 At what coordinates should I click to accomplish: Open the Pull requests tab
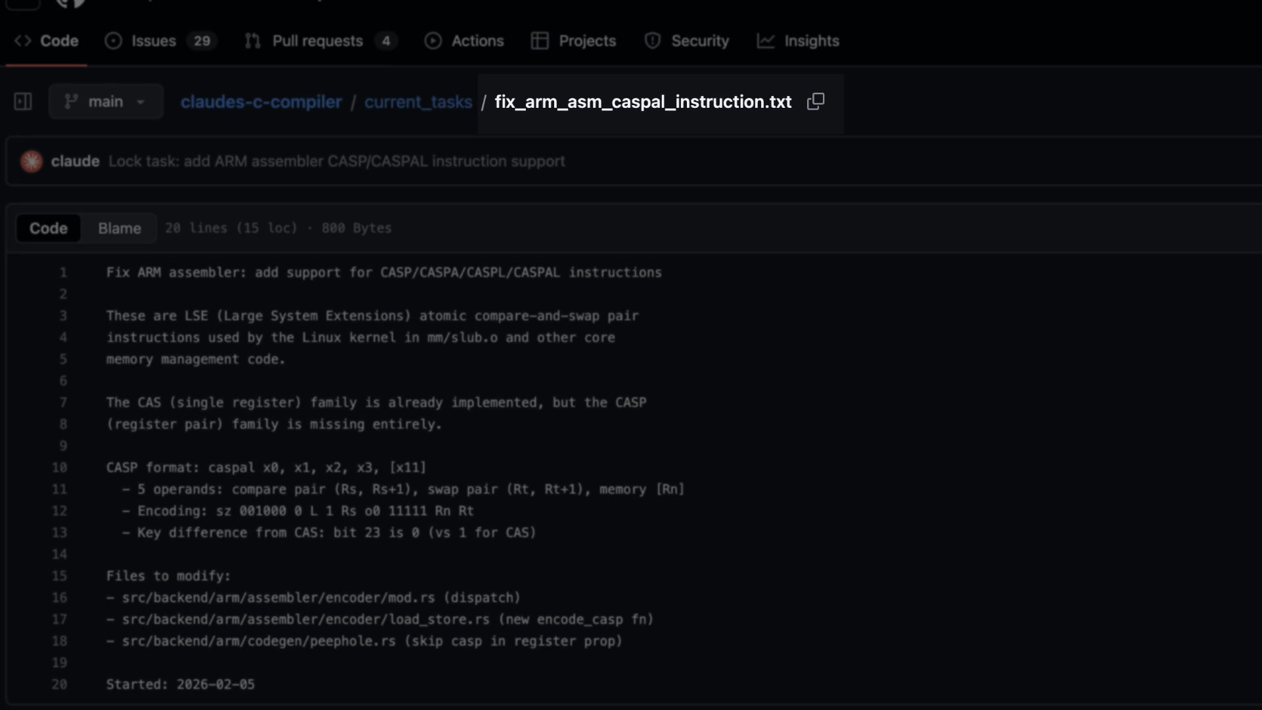[321, 41]
